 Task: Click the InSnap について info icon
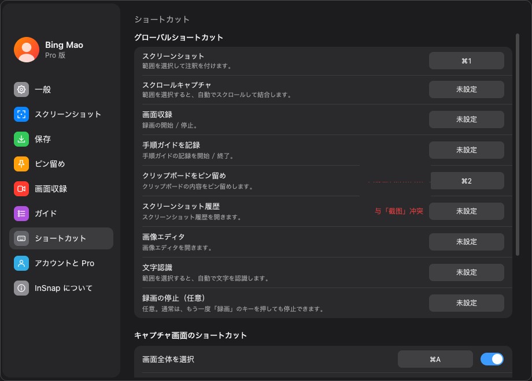(21, 288)
